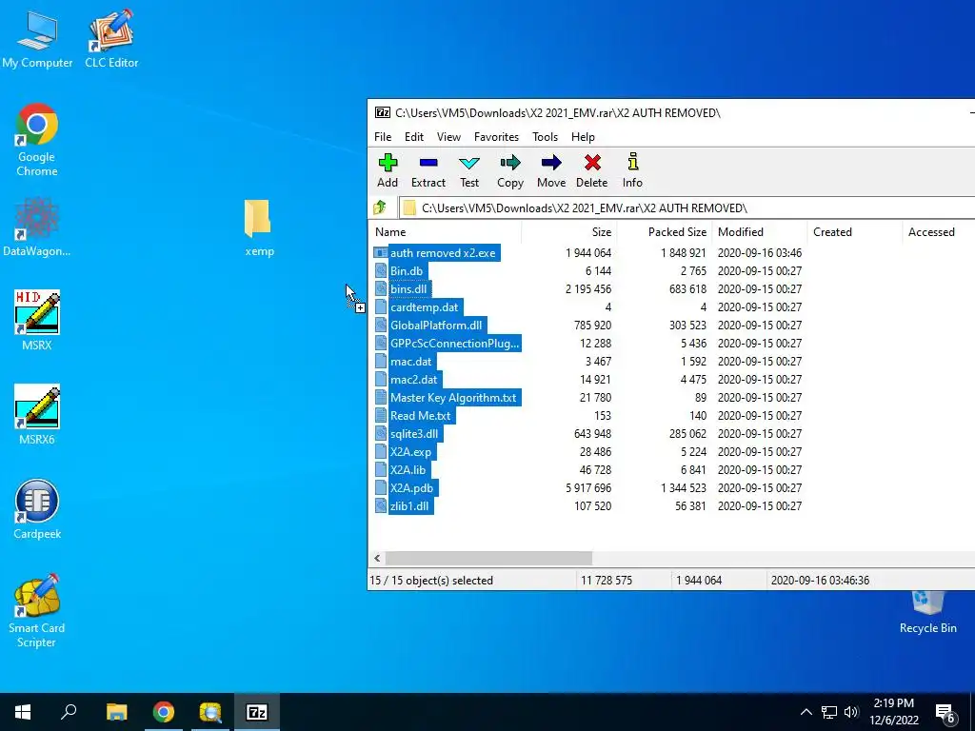Open the Windows Start menu
The width and height of the screenshot is (975, 731).
point(23,712)
